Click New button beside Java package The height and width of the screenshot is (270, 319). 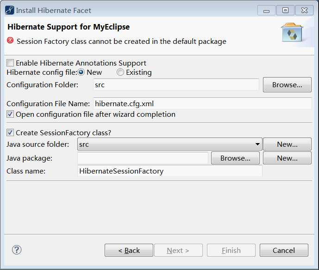(x=287, y=158)
